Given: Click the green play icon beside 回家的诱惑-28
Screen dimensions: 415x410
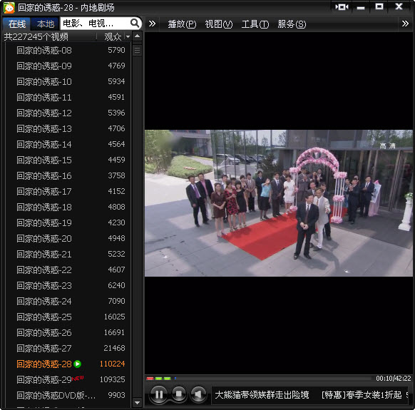Looking at the screenshot, I should [x=78, y=364].
